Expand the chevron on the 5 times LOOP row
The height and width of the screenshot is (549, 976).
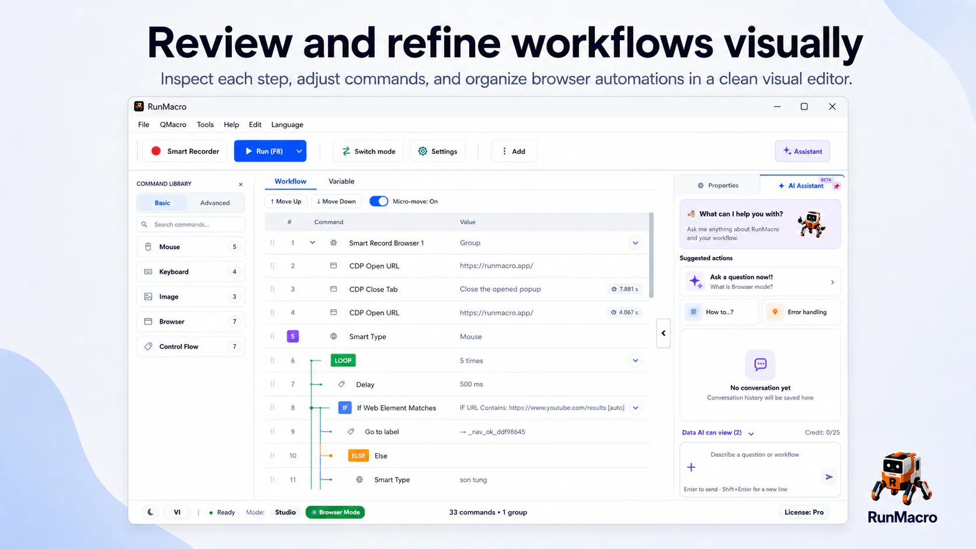point(635,361)
